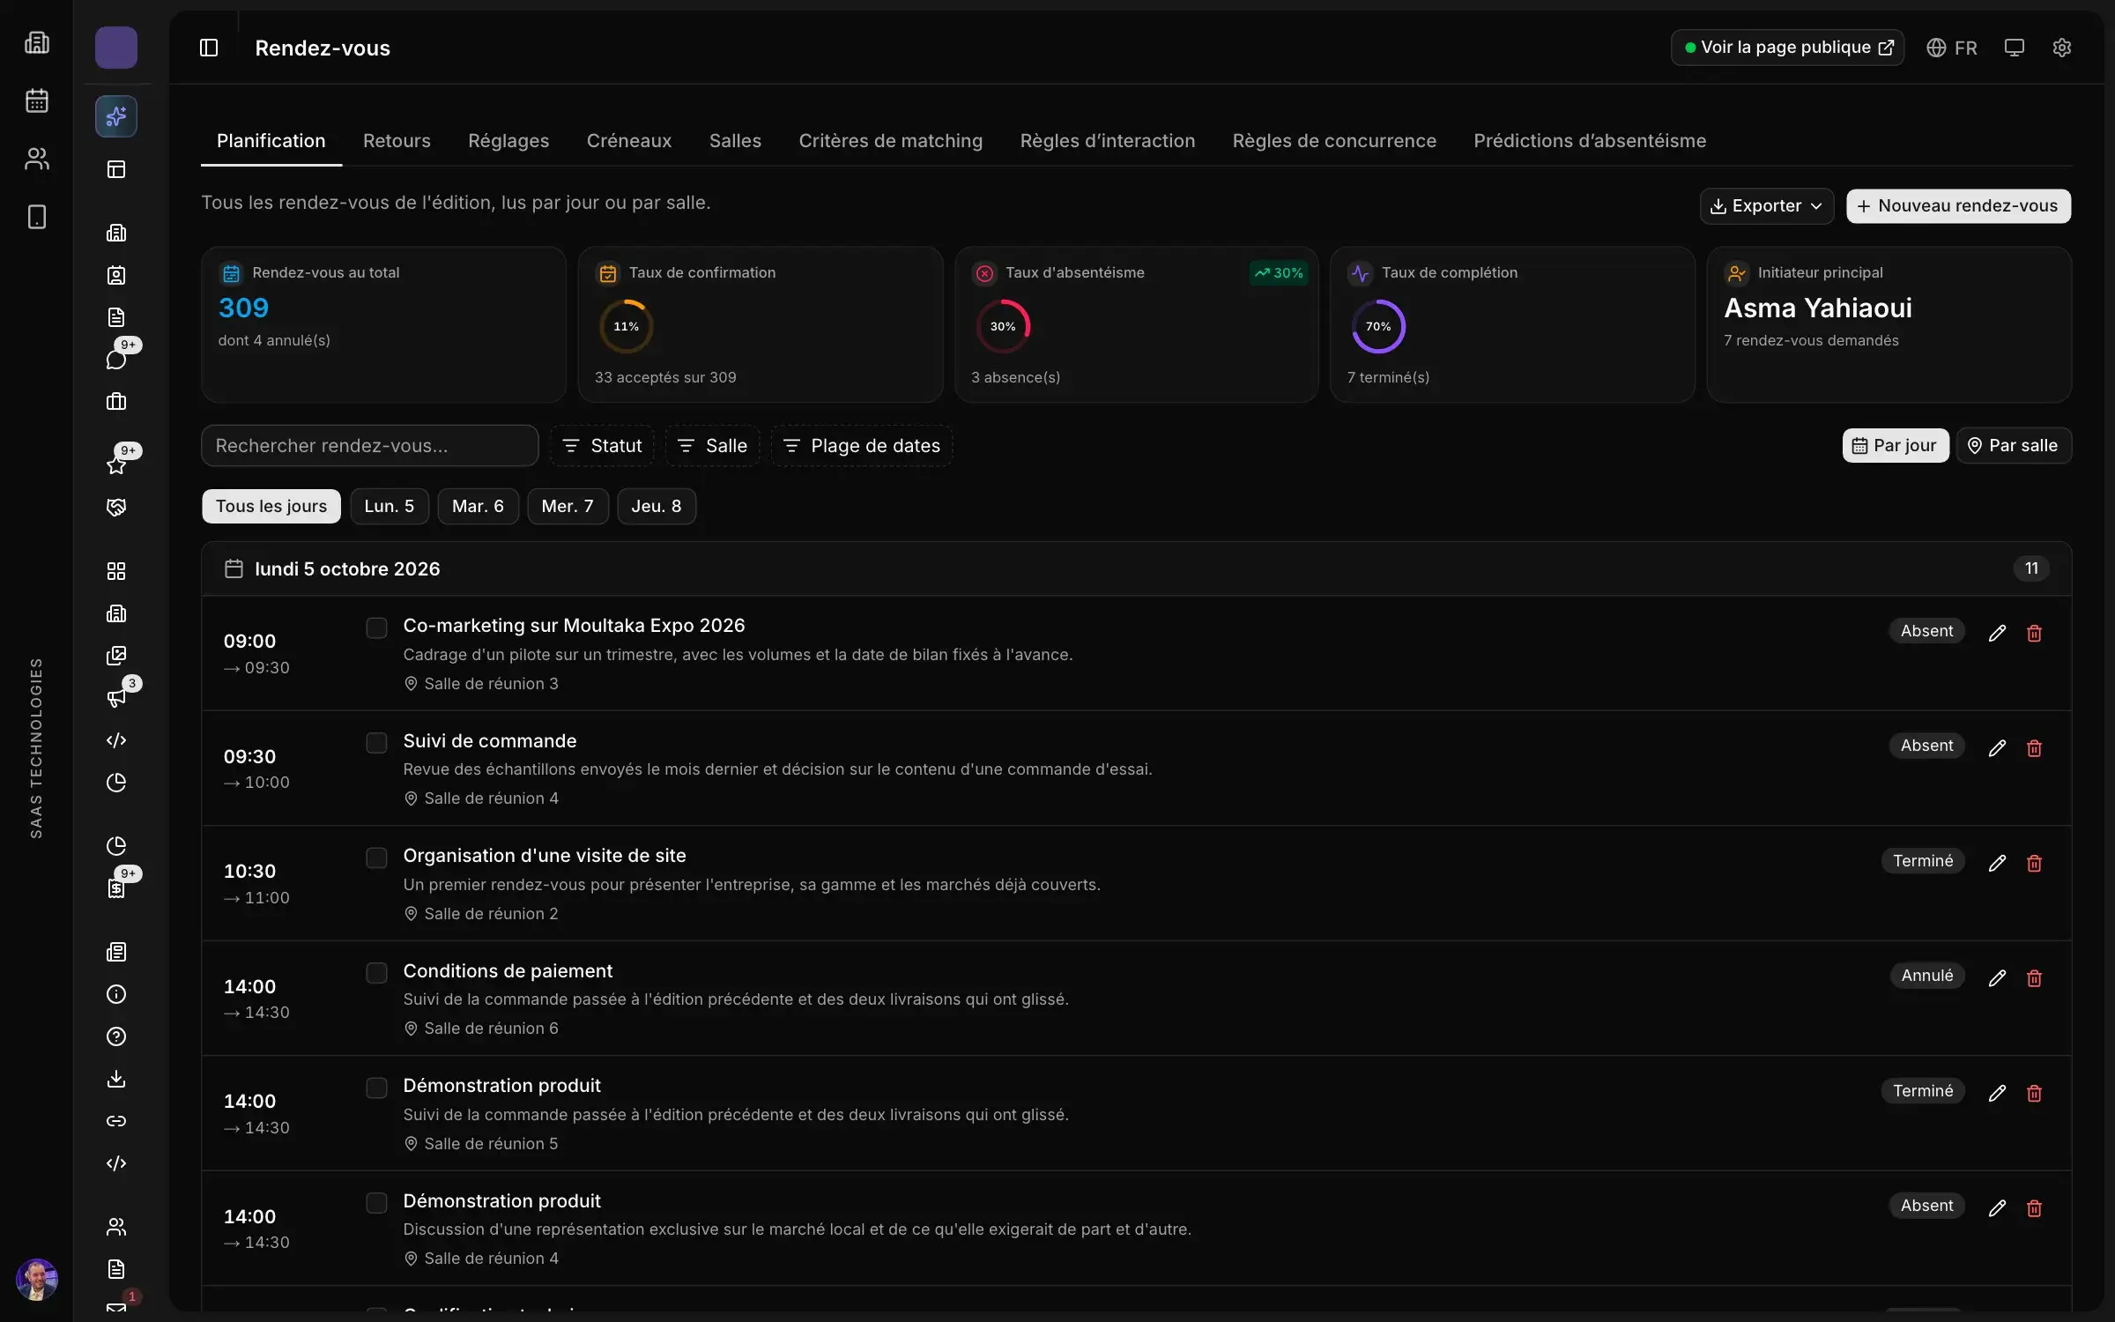Toggle the sidebar panel icon beside Rendez-vous
2115x1322 pixels.
[x=209, y=48]
